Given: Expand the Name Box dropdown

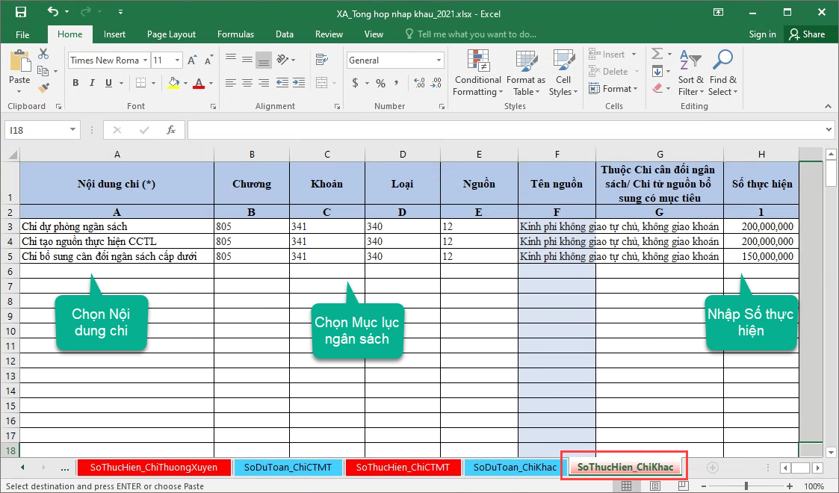Looking at the screenshot, I should (73, 130).
